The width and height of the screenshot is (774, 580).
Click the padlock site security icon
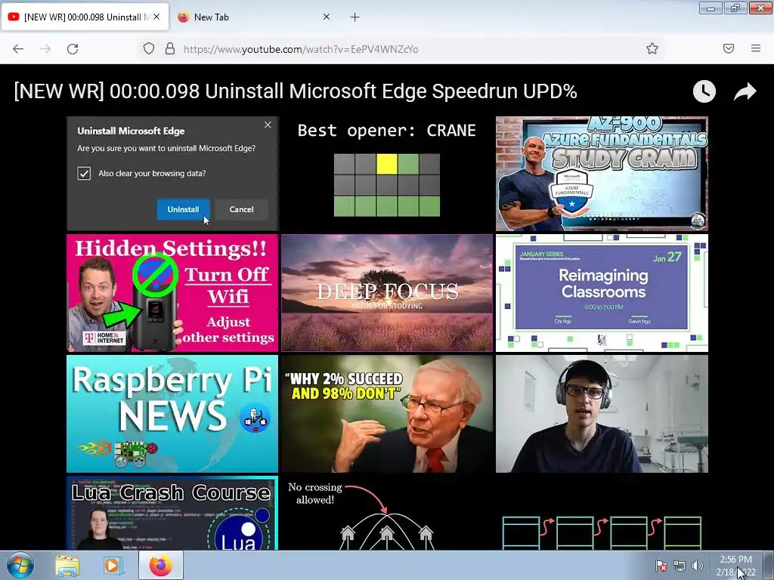(x=170, y=49)
